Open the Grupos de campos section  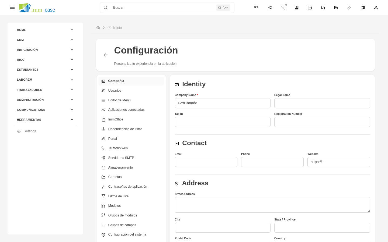131,225
